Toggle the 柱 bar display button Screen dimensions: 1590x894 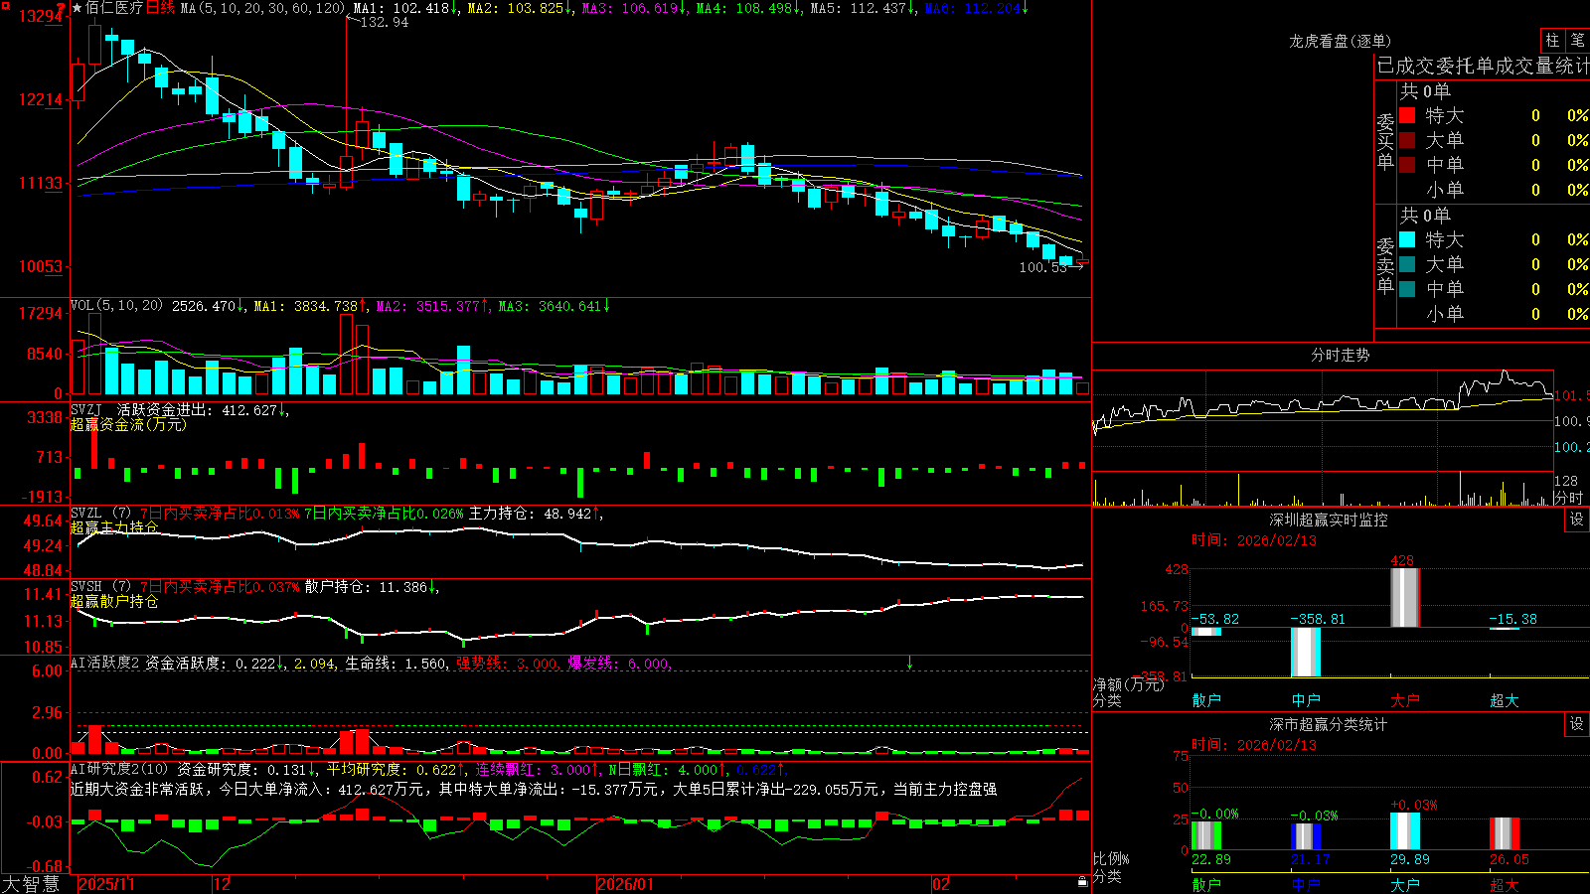pyautogui.click(x=1552, y=40)
